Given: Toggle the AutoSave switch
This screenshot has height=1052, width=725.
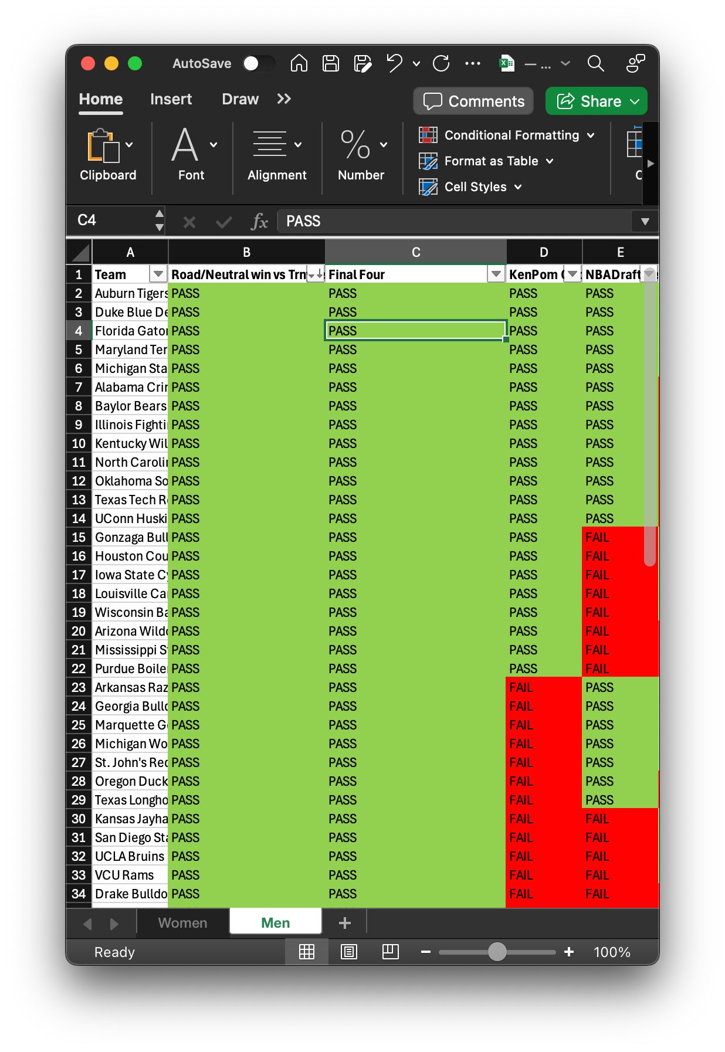Looking at the screenshot, I should [259, 63].
